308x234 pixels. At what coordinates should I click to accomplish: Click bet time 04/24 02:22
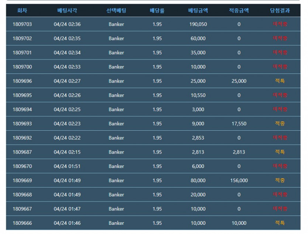point(67,138)
